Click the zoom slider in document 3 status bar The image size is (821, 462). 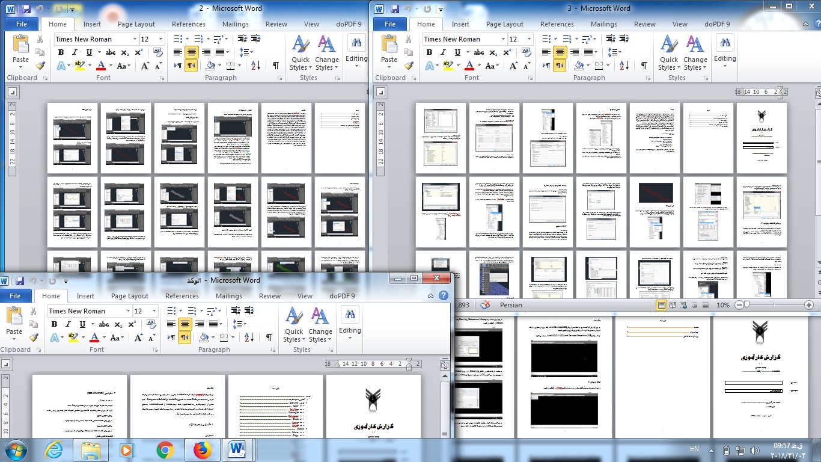pos(746,305)
